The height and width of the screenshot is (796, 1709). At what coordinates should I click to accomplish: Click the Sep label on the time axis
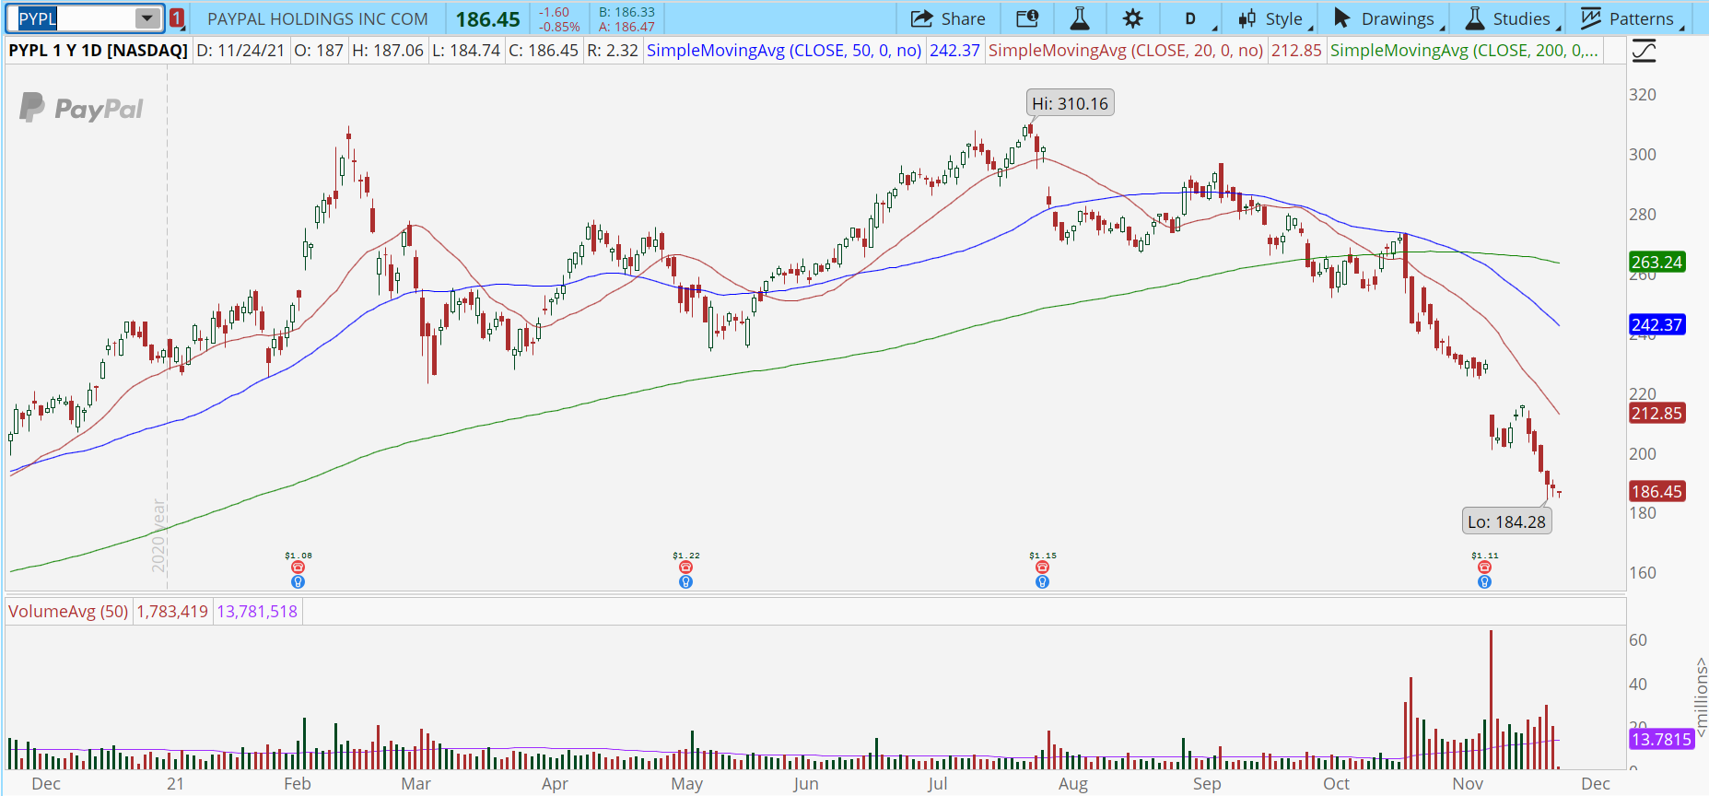pos(1207,784)
